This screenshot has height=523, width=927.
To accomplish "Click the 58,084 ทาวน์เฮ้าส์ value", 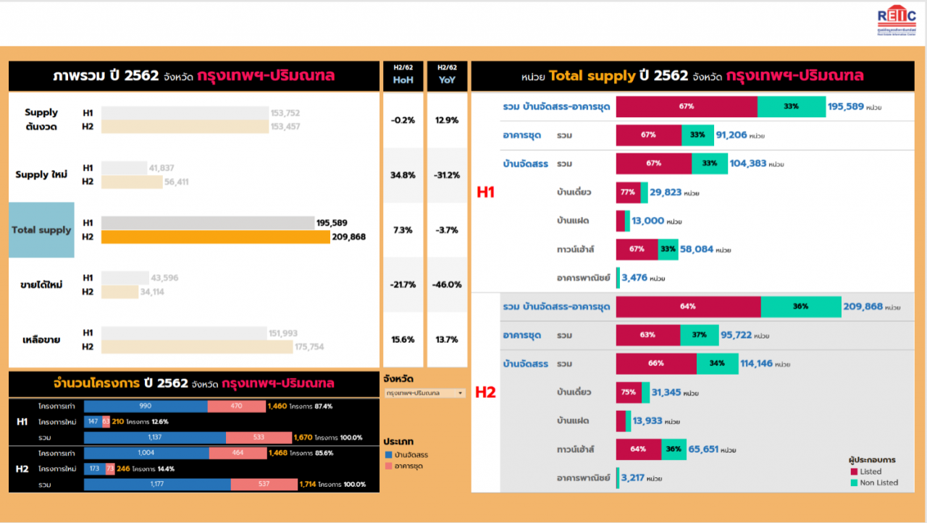I will pyautogui.click(x=697, y=249).
